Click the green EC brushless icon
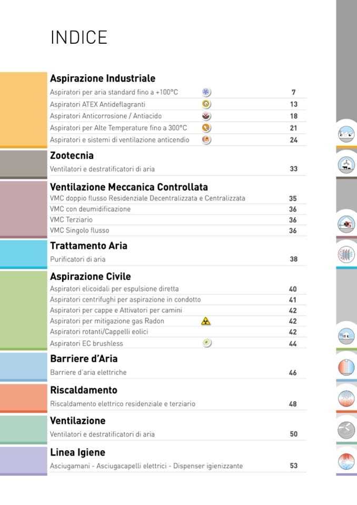 click(207, 343)
